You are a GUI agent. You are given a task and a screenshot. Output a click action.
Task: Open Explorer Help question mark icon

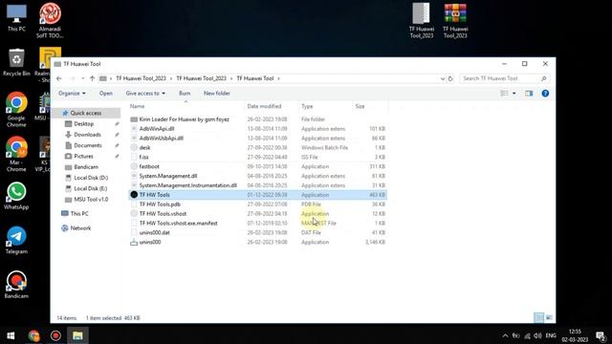point(545,94)
